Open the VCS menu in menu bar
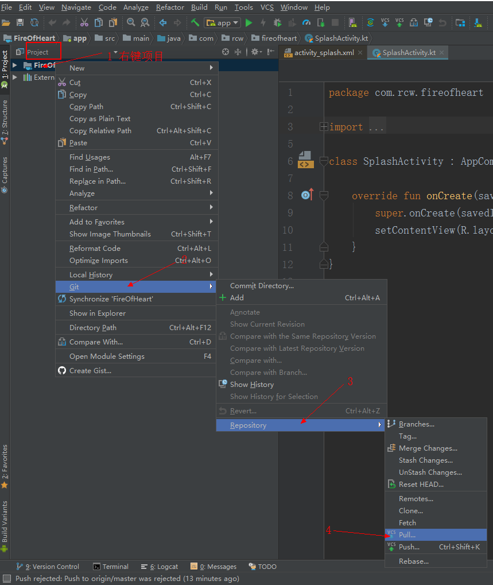 (x=267, y=7)
